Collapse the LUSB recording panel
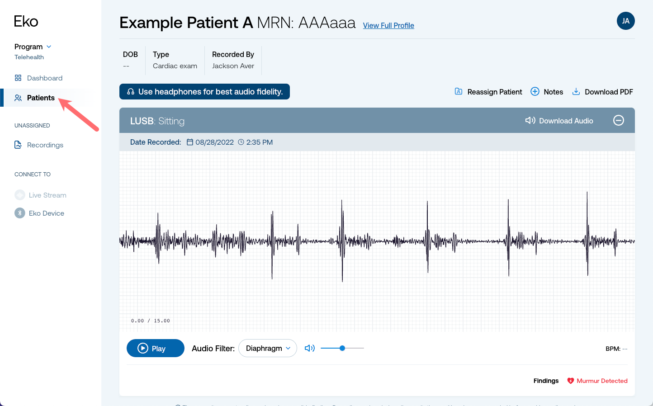This screenshot has height=406, width=653. click(619, 120)
